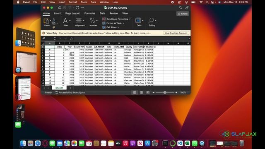Viewport: 265px width, 149px height.
Task: Open the more options ellipsis in title bar
Action: click(x=82, y=8)
